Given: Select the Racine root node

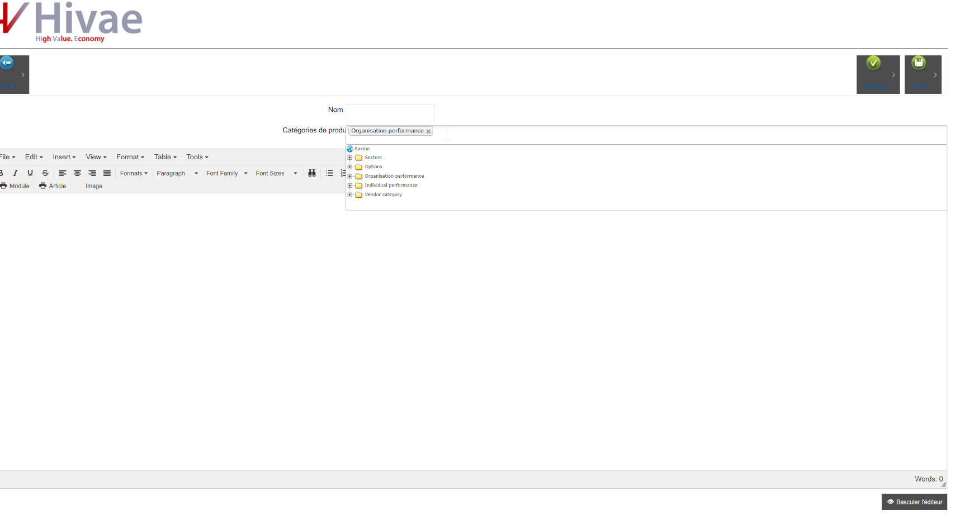Looking at the screenshot, I should 362,149.
